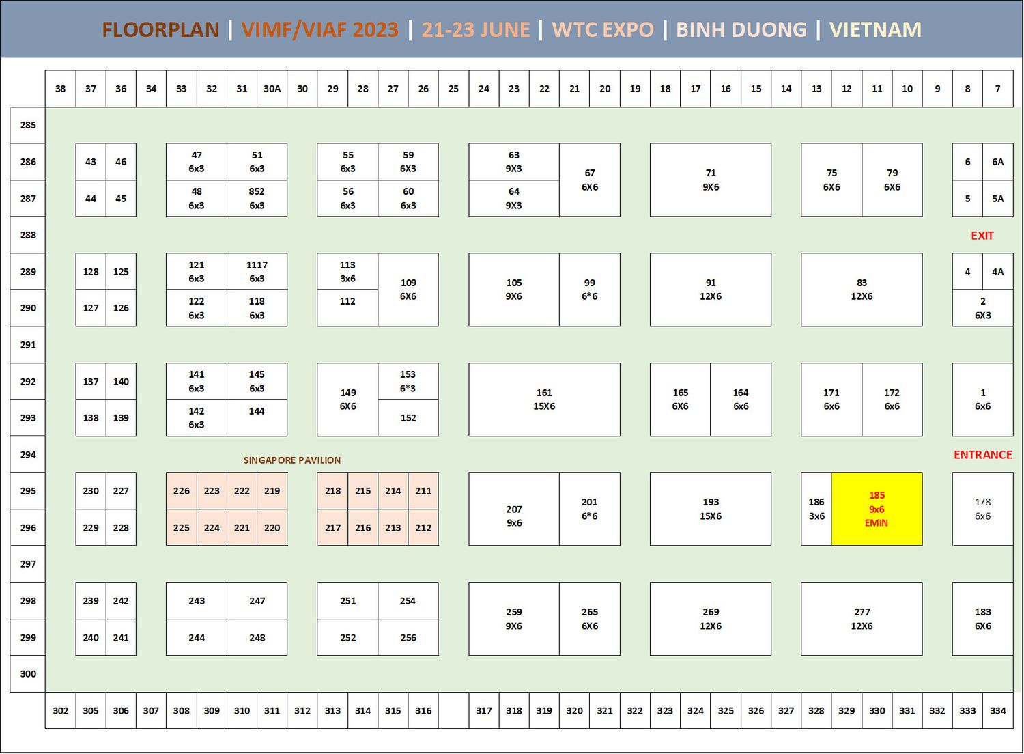
Task: Select pink pavilion booth 212
Action: click(x=423, y=528)
